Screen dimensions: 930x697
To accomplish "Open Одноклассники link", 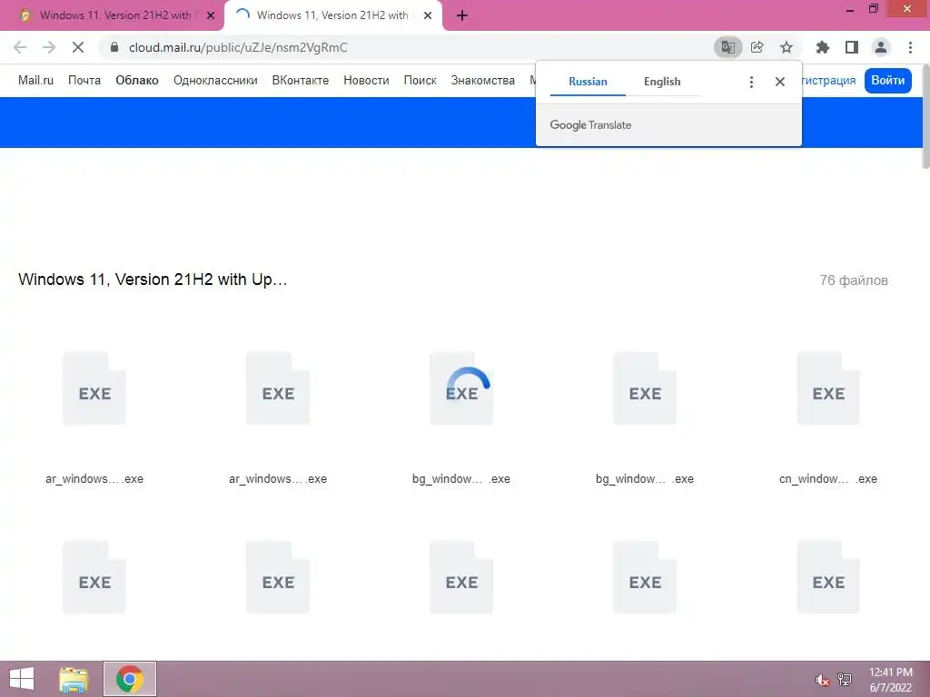I will [215, 81].
